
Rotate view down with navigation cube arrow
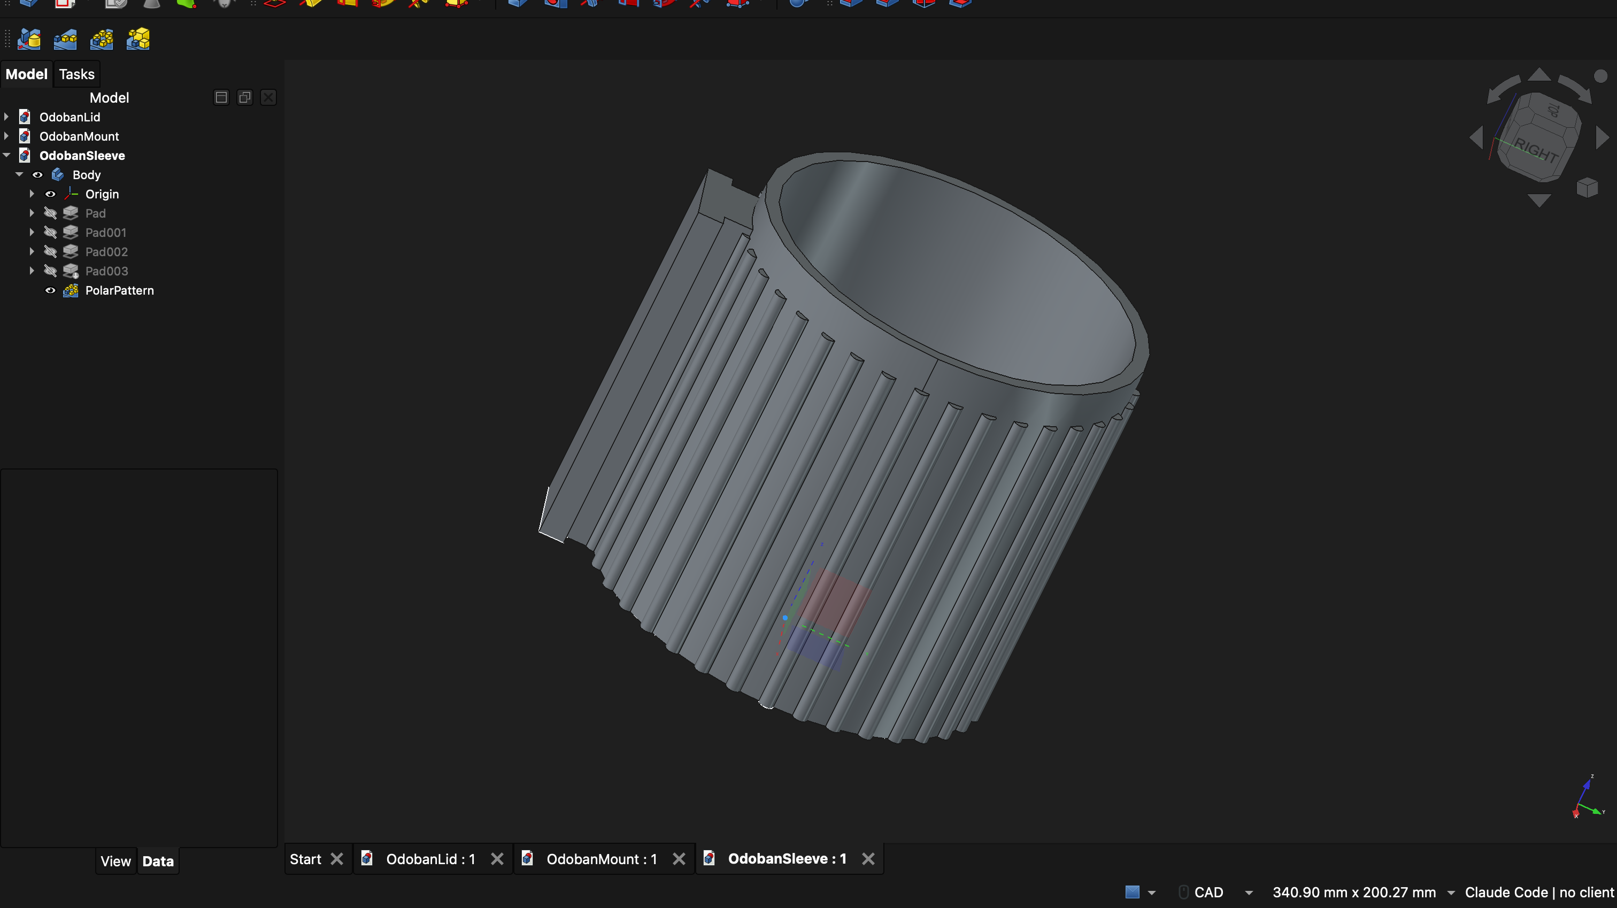1539,201
